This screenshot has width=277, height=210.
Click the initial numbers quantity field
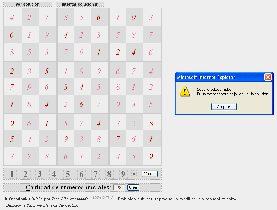[x=119, y=187]
